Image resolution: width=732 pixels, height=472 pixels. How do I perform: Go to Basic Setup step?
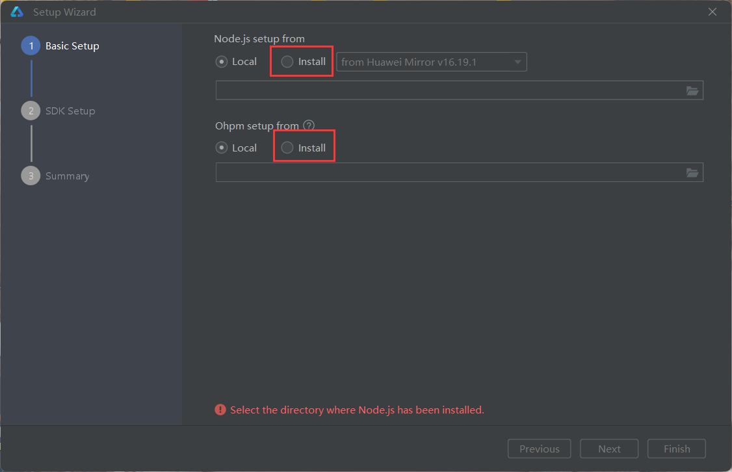[60, 46]
